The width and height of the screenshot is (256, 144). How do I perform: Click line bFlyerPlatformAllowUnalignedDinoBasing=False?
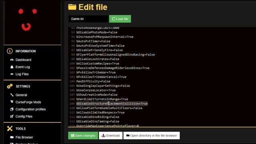click(116, 54)
